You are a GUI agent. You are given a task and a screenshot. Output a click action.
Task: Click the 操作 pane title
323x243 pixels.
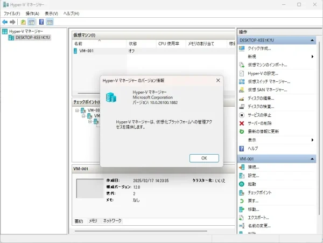click(243, 32)
